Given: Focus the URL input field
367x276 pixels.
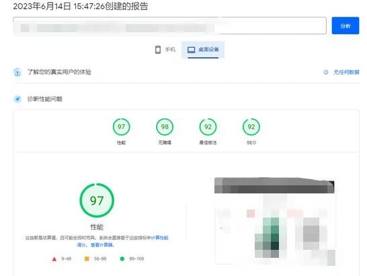Looking at the screenshot, I should tap(169, 26).
